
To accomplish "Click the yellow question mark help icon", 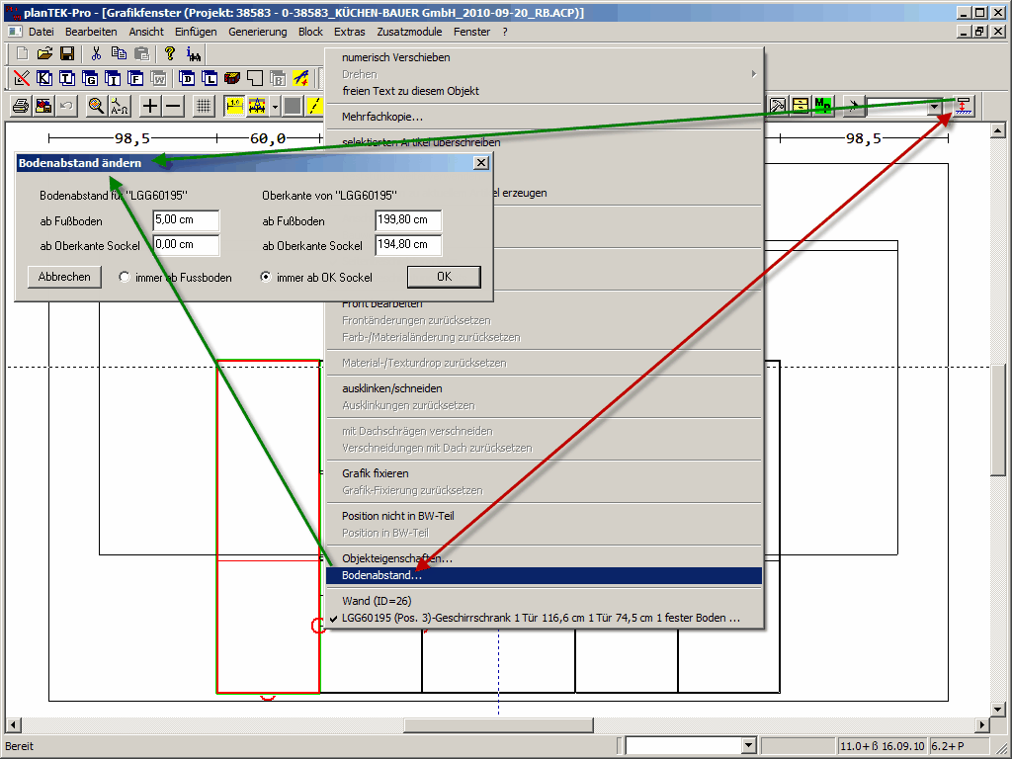I will pyautogui.click(x=170, y=53).
